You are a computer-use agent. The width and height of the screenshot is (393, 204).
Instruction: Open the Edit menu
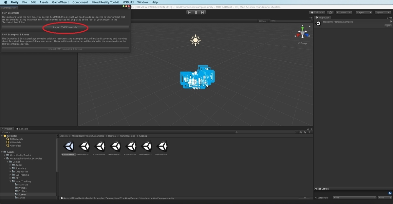(33, 2)
